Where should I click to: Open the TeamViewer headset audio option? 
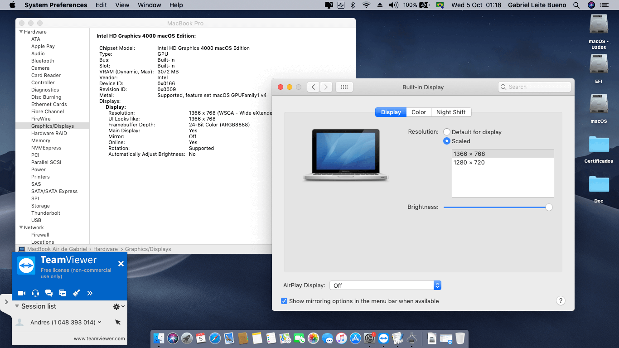[35, 293]
